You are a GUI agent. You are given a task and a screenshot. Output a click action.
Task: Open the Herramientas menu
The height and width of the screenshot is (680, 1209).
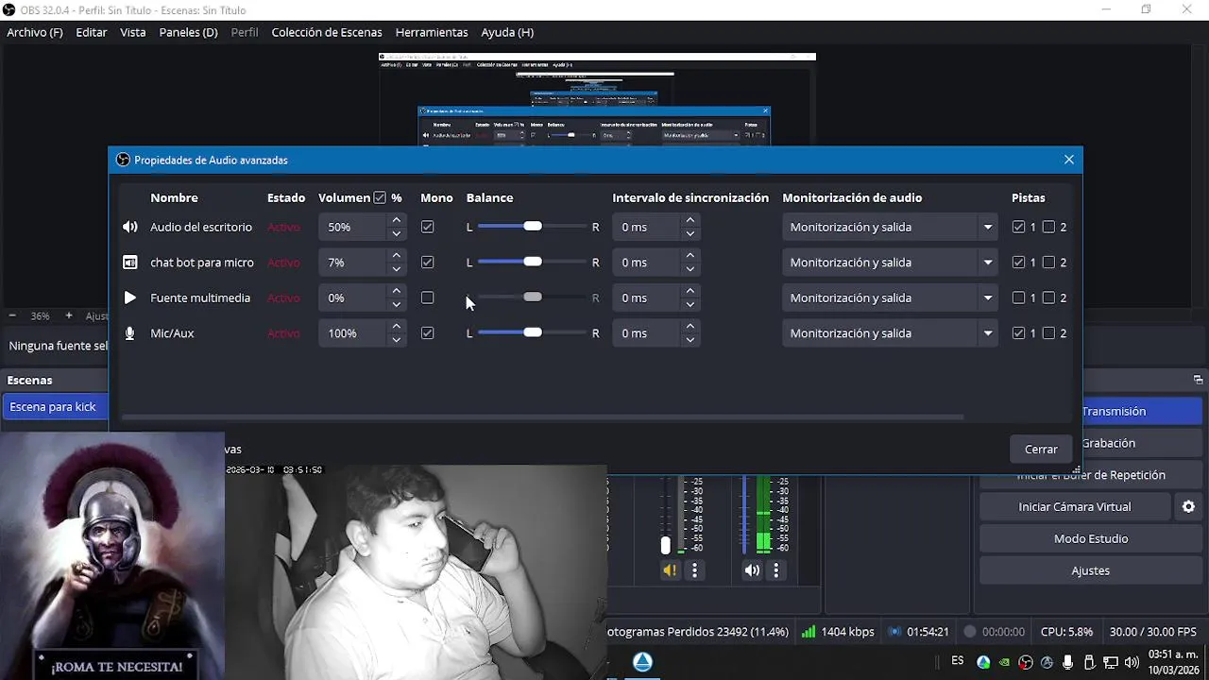point(432,32)
